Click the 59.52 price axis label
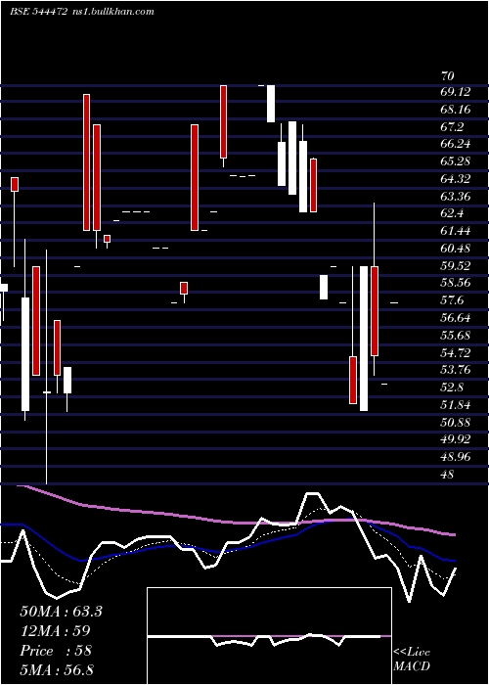Screen dimensions: 489x685 click(x=456, y=265)
